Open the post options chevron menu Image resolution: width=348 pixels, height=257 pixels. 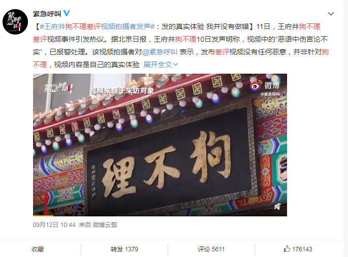click(x=331, y=14)
